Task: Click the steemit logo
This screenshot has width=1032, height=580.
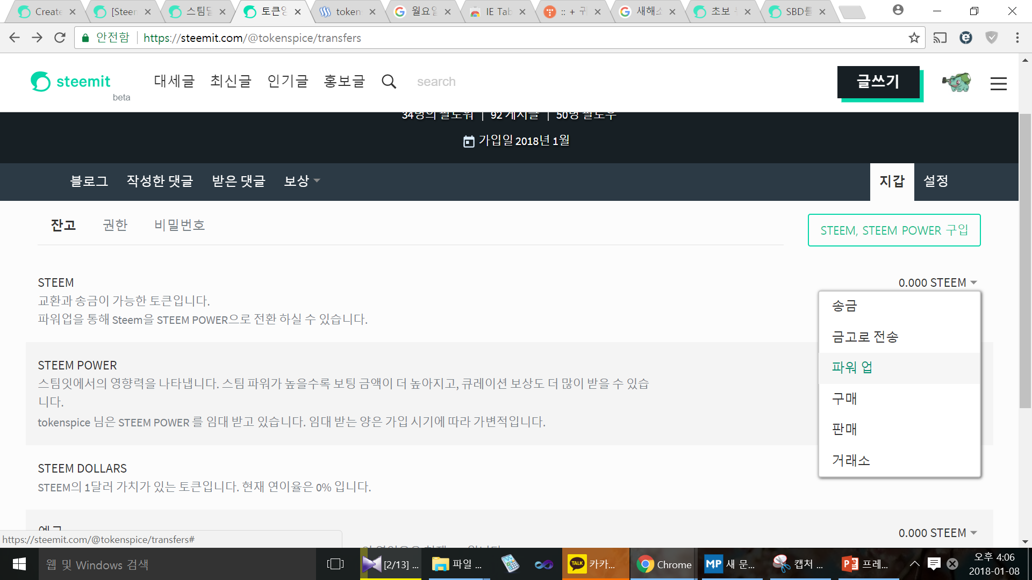Action: coord(70,82)
